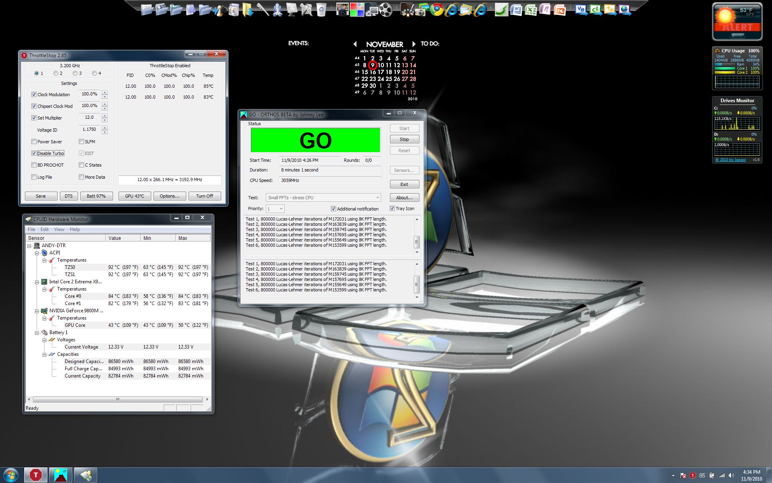This screenshot has width=772, height=483.
Task: Click the wireless signal tray icon
Action: [x=722, y=475]
